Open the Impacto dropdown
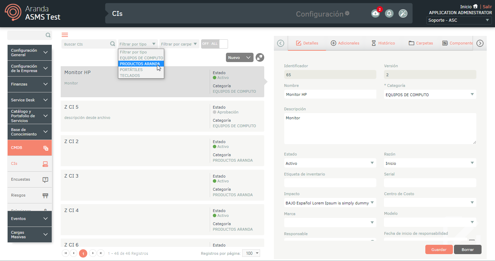Image resolution: width=495 pixels, height=261 pixels. click(x=330, y=203)
